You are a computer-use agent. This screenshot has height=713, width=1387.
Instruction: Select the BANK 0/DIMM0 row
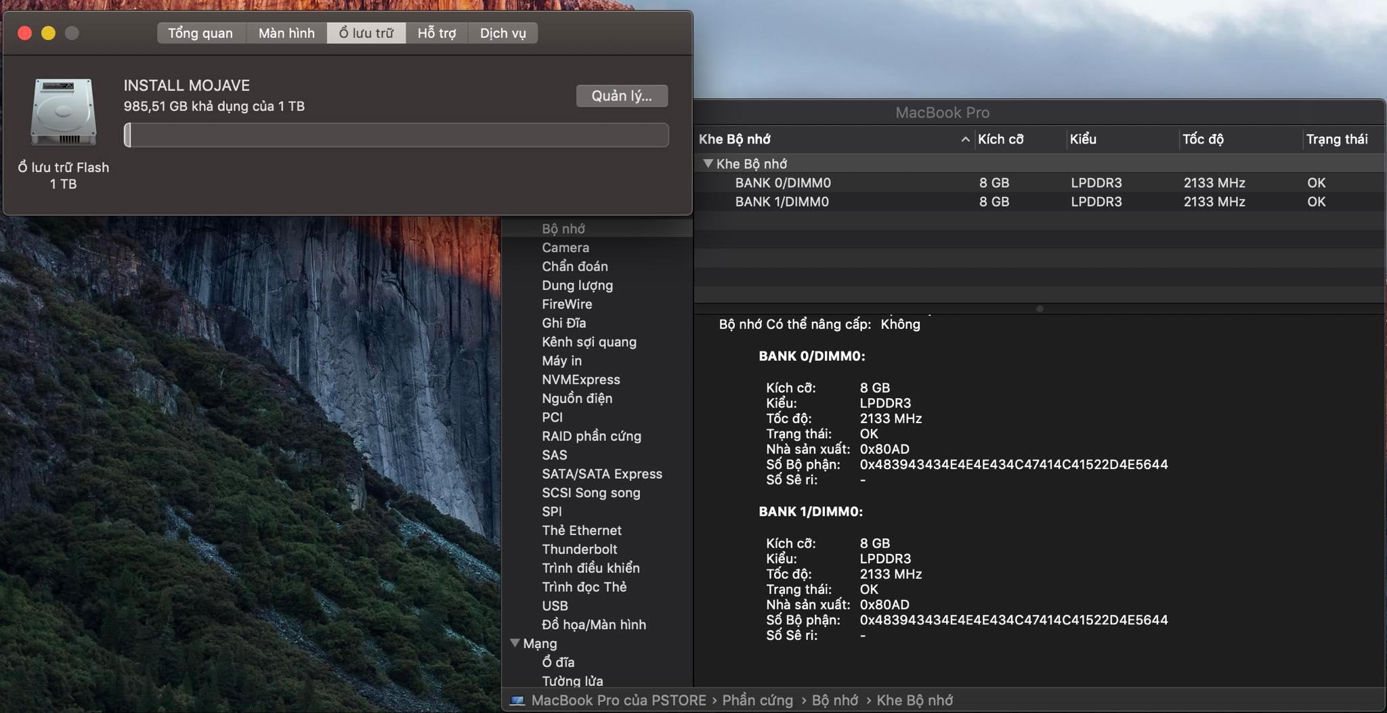783,183
